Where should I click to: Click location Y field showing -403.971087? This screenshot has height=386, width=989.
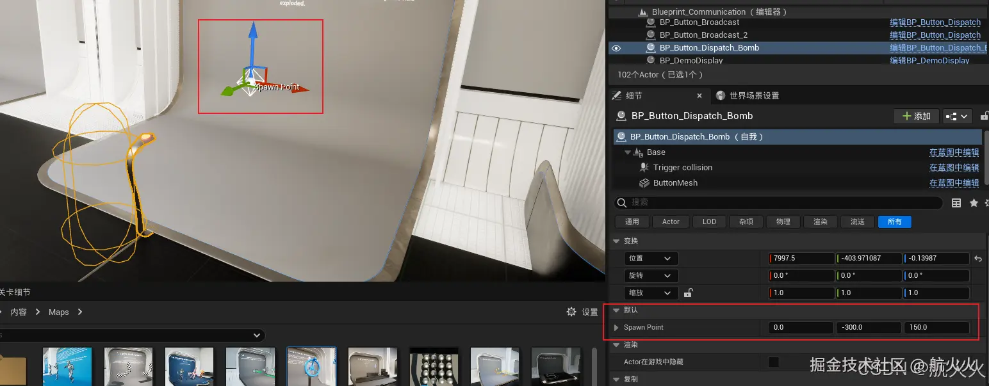pos(869,259)
